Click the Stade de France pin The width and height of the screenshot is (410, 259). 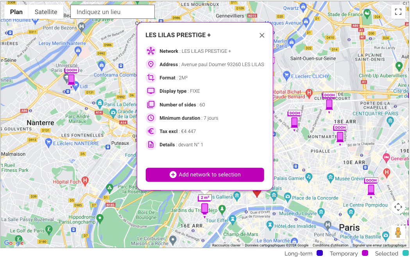(x=367, y=14)
